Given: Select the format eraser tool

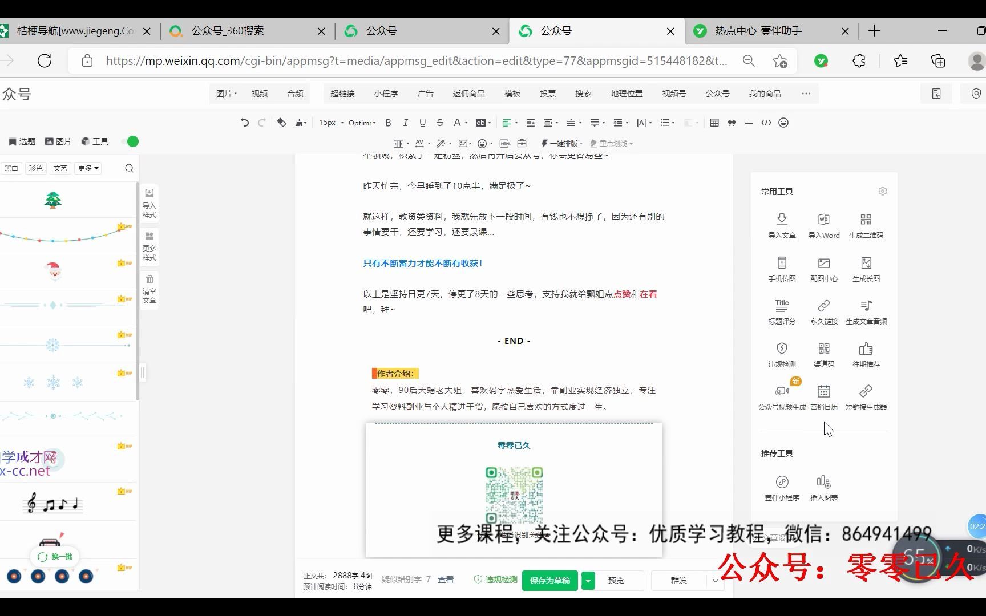Looking at the screenshot, I should (281, 123).
